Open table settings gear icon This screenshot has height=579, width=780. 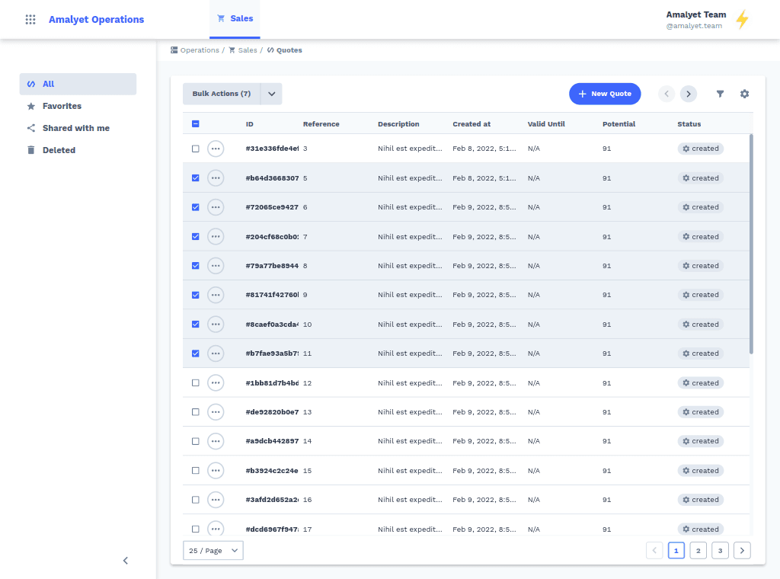pyautogui.click(x=744, y=94)
